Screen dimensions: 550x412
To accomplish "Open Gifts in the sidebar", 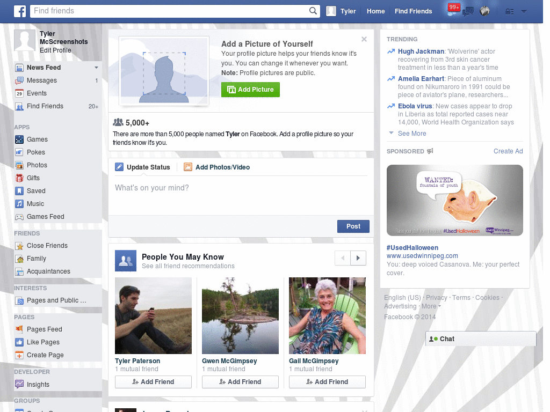I will [x=57, y=178].
